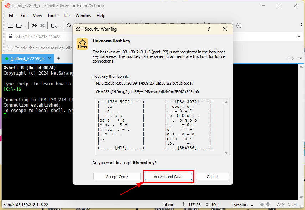The image size is (305, 210).
Task: Expand the 1 session status bar dropdown
Action: [x=252, y=205]
